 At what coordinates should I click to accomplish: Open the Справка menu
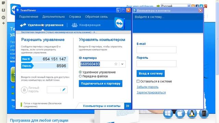75,17
